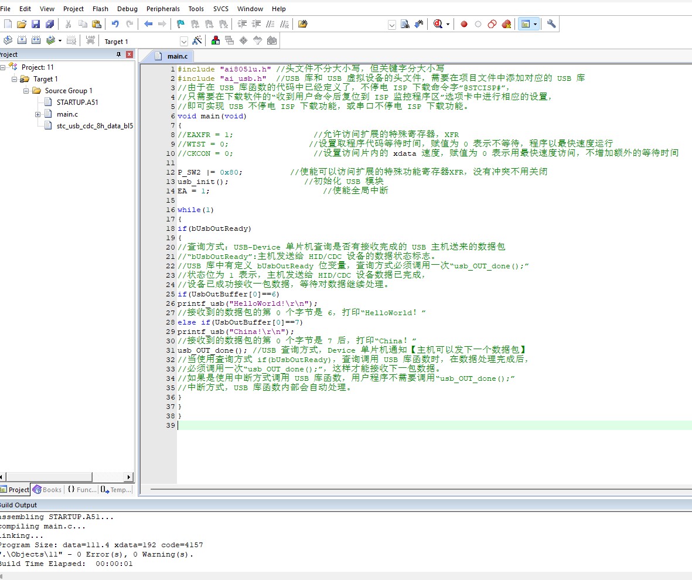Kill all breakpoints with the red X icon
This screenshot has width=692, height=580.
tap(506, 24)
